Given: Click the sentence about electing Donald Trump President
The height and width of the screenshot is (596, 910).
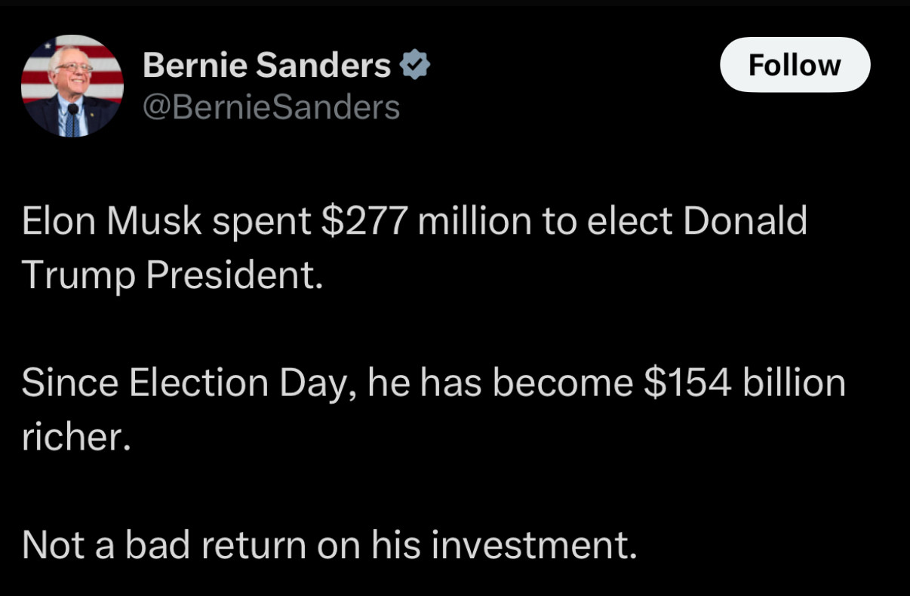Looking at the screenshot, I should pyautogui.click(x=414, y=247).
